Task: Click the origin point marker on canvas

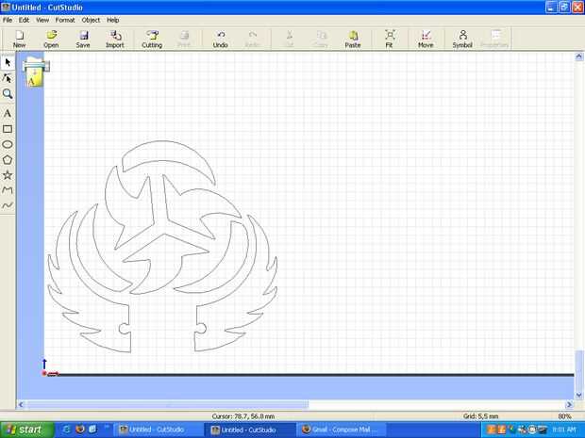Action: click(44, 373)
